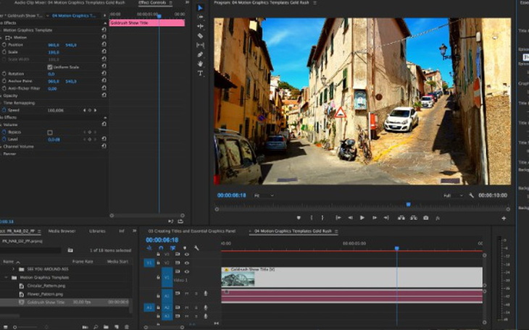Select the Hand tool
The height and width of the screenshot is (330, 529).
(200, 64)
